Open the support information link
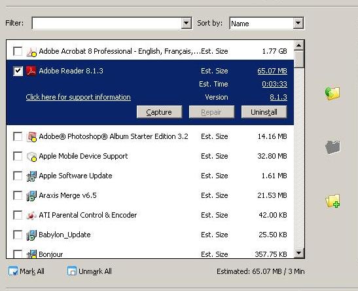This screenshot has width=358, height=291. [79, 97]
